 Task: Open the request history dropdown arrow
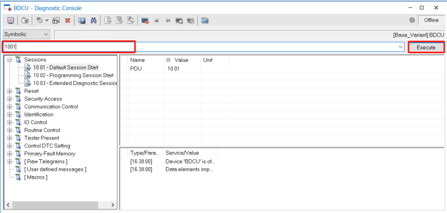click(x=401, y=47)
